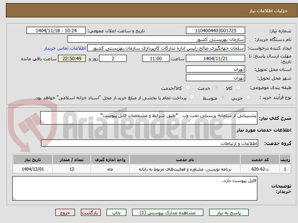Click the کد خدمت column header
The width and height of the screenshot is (298, 223).
[260, 160]
